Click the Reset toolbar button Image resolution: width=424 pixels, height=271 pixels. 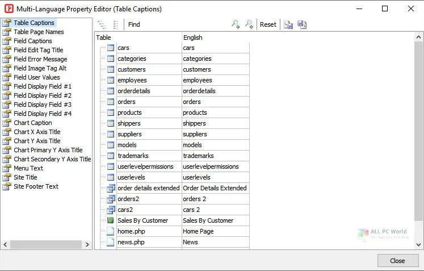tap(268, 24)
